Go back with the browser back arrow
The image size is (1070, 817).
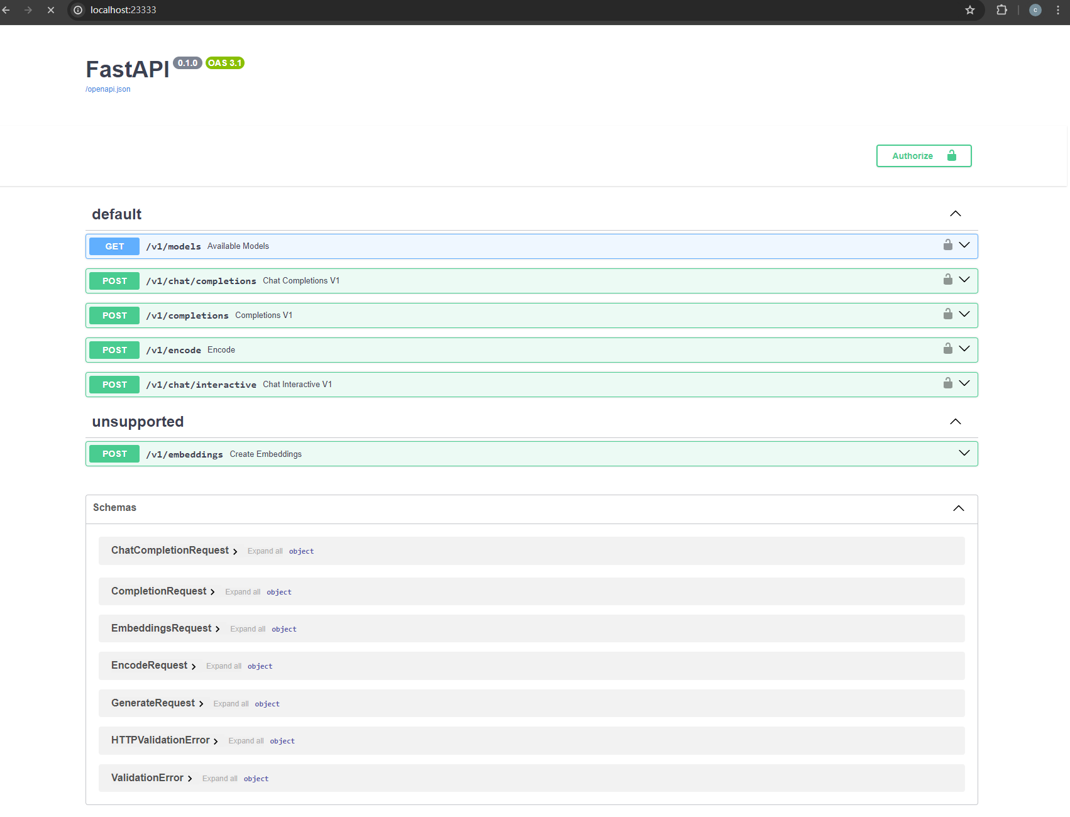6,10
